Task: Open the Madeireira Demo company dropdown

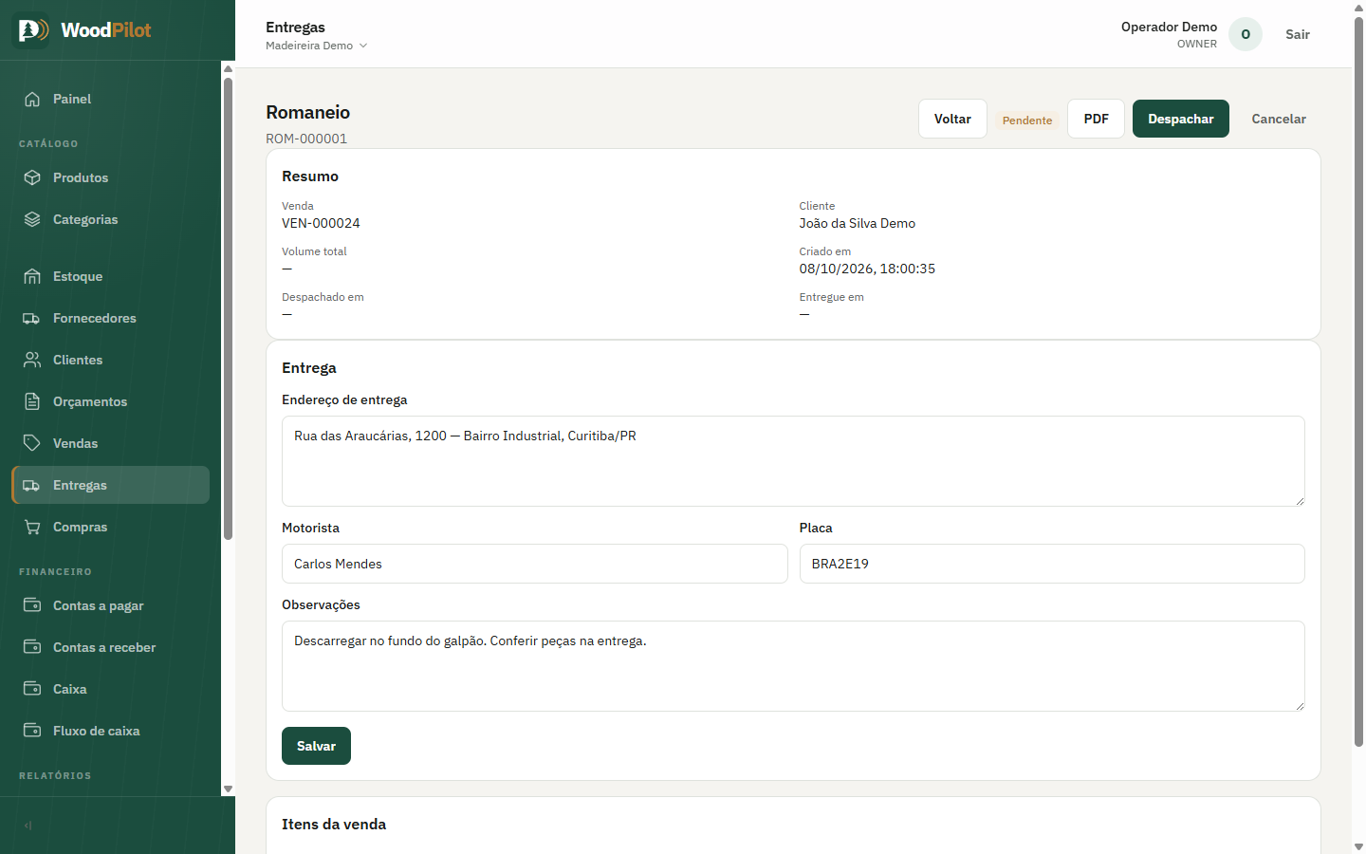Action: (x=316, y=46)
